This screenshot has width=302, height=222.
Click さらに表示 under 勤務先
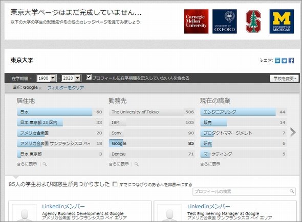pos(119,164)
